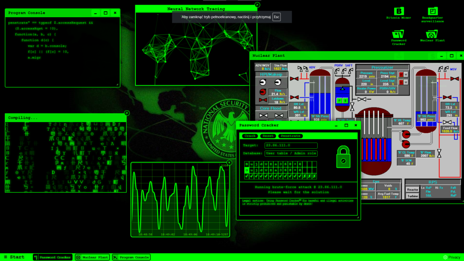Screen dimensions: 464x261
Task: Open the Nuclear Plant desktop shortcut
Action: tap(432, 34)
